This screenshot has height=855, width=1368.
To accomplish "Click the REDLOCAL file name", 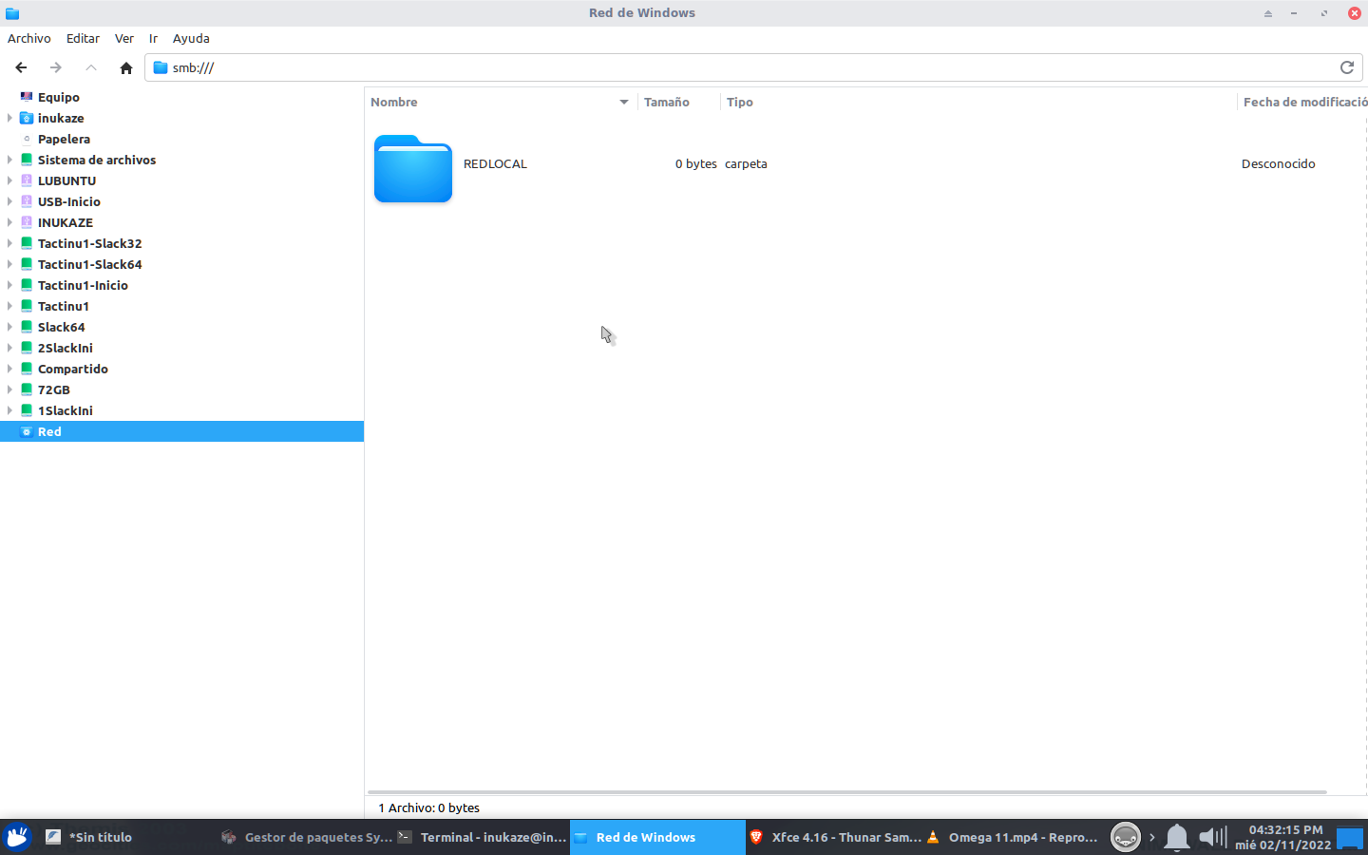I will (x=495, y=163).
